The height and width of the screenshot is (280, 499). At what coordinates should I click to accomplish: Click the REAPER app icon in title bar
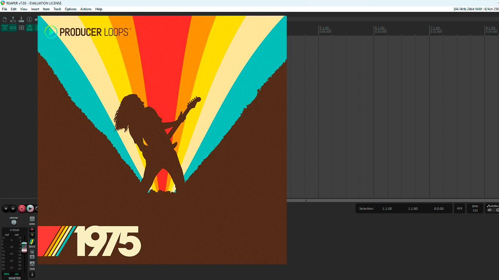tap(3, 3)
